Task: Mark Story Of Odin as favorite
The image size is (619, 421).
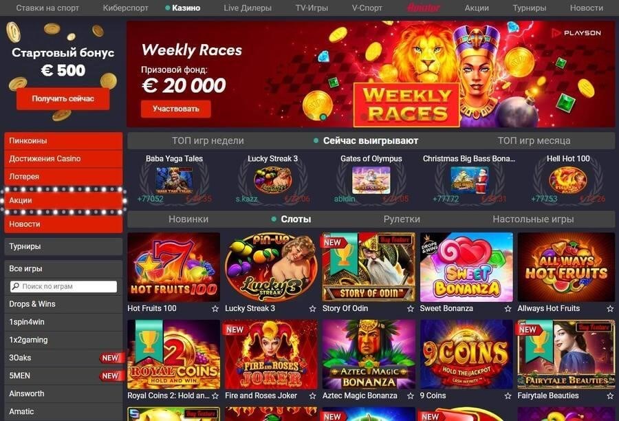Action: [410, 308]
